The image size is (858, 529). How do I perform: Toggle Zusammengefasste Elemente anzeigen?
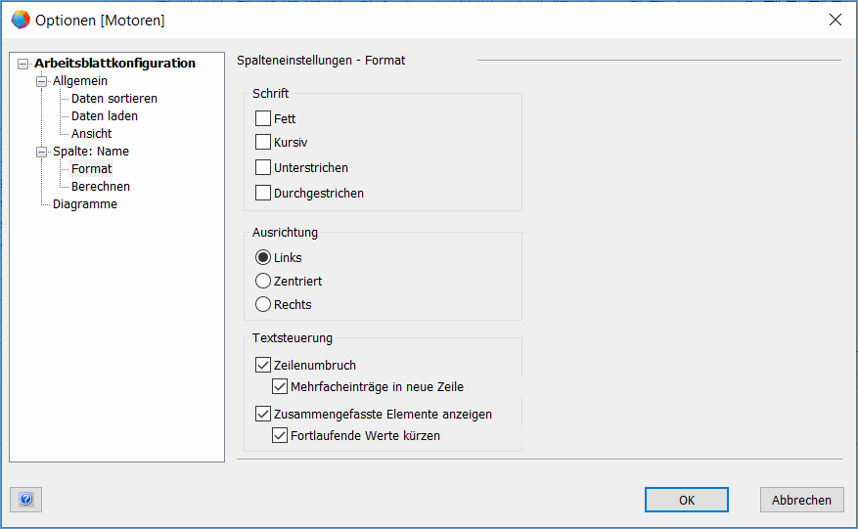[263, 415]
